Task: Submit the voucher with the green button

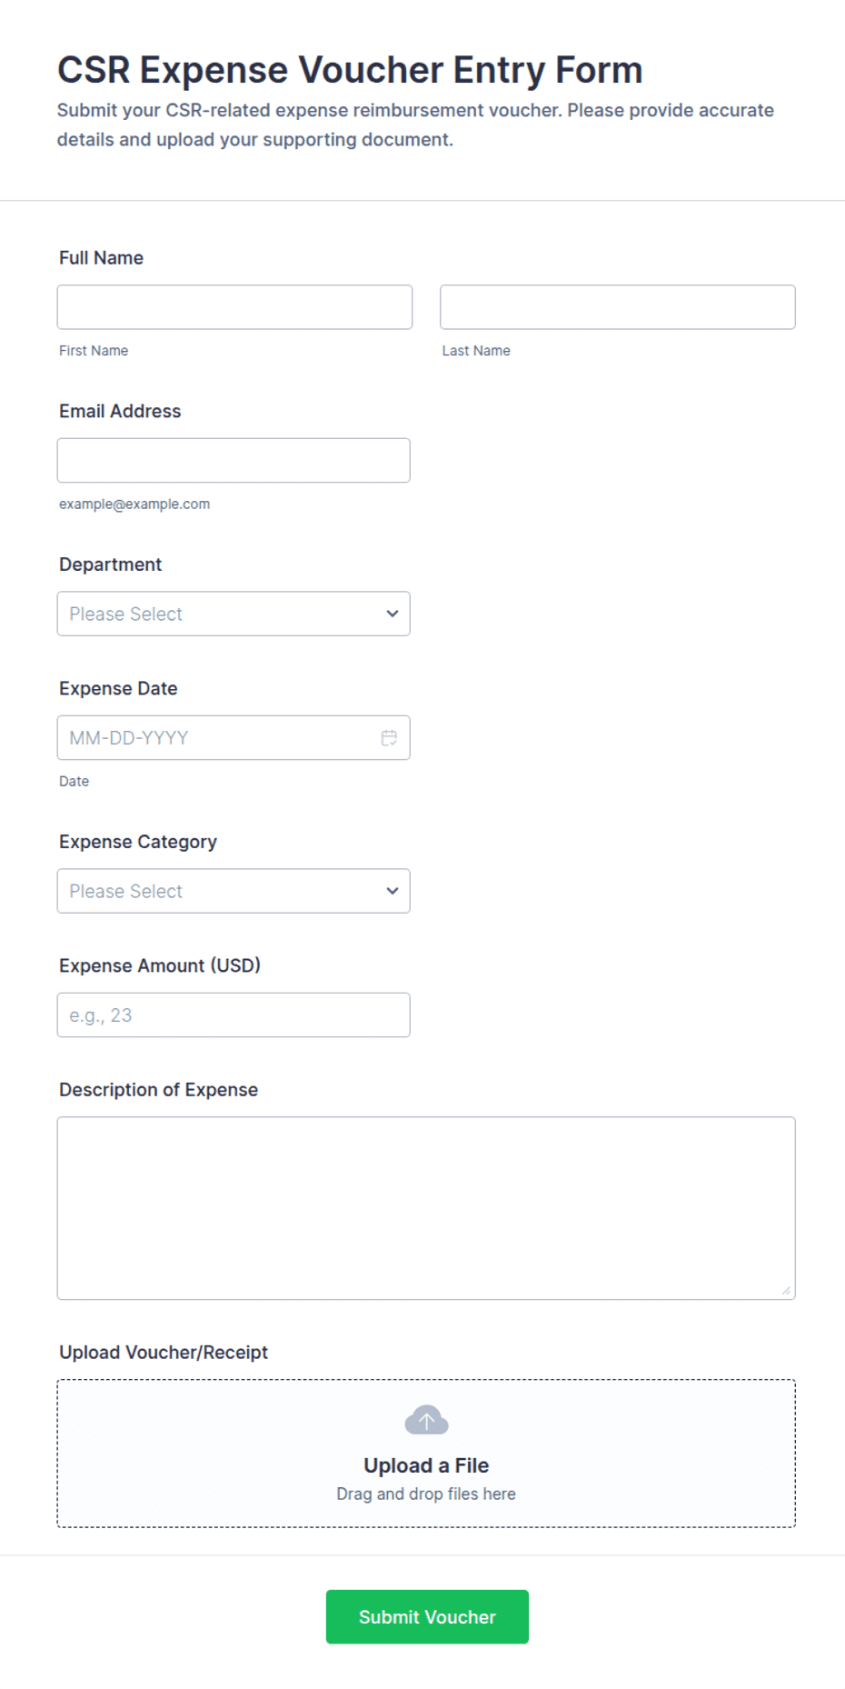Action: (427, 1616)
